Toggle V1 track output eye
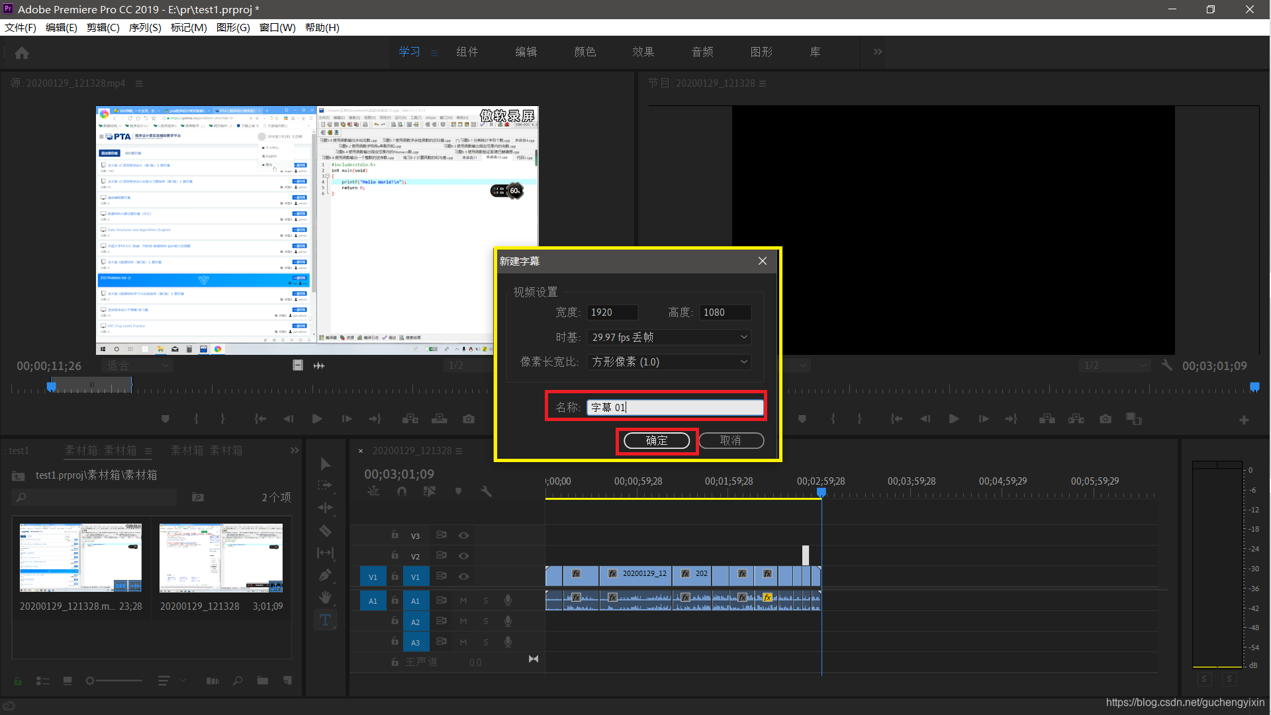This screenshot has width=1271, height=715. tap(463, 577)
